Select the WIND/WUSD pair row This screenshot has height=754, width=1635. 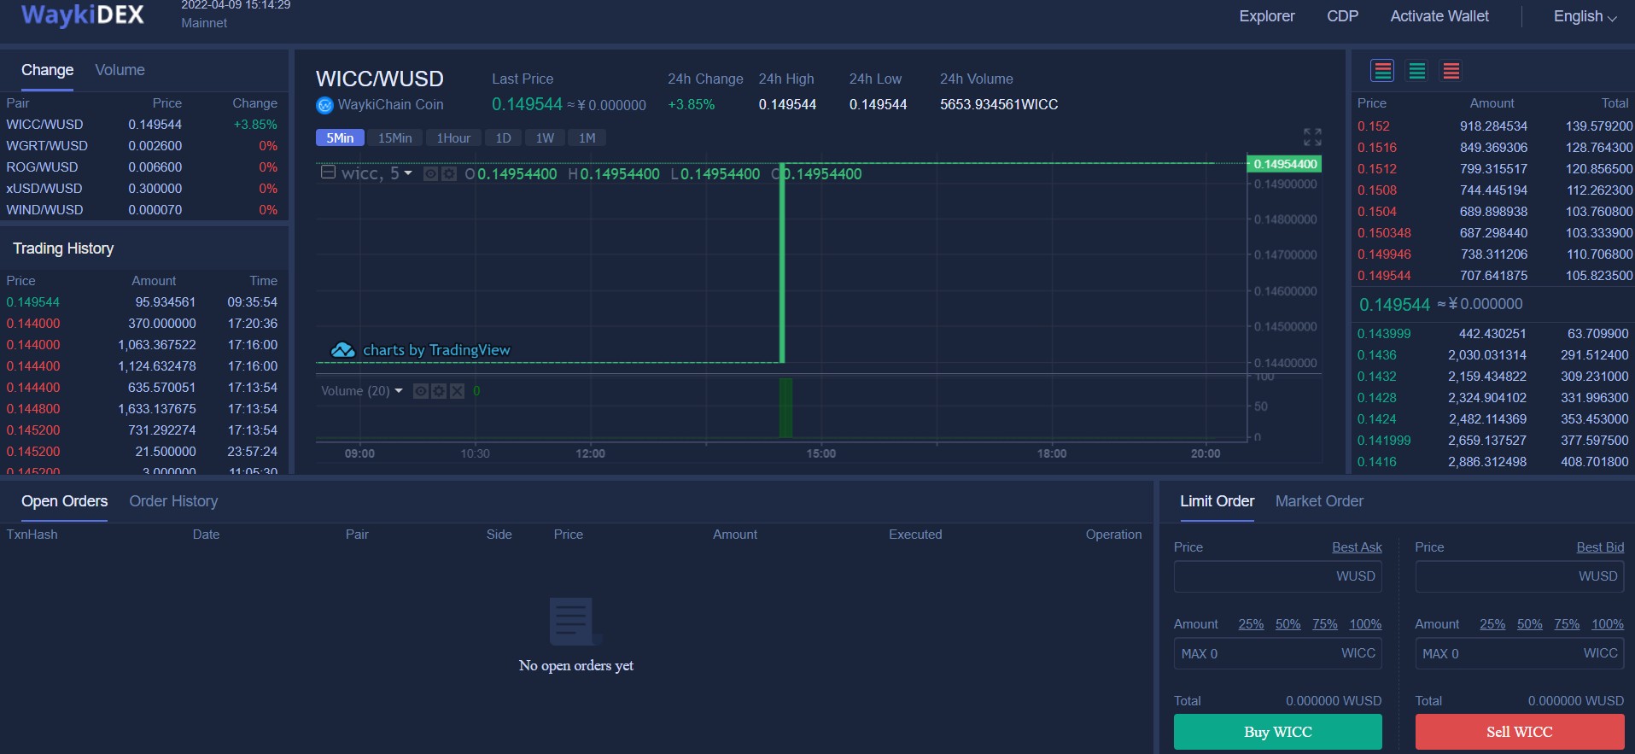(143, 210)
